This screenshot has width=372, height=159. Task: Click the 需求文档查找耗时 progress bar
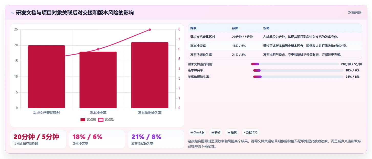tap(295, 64)
